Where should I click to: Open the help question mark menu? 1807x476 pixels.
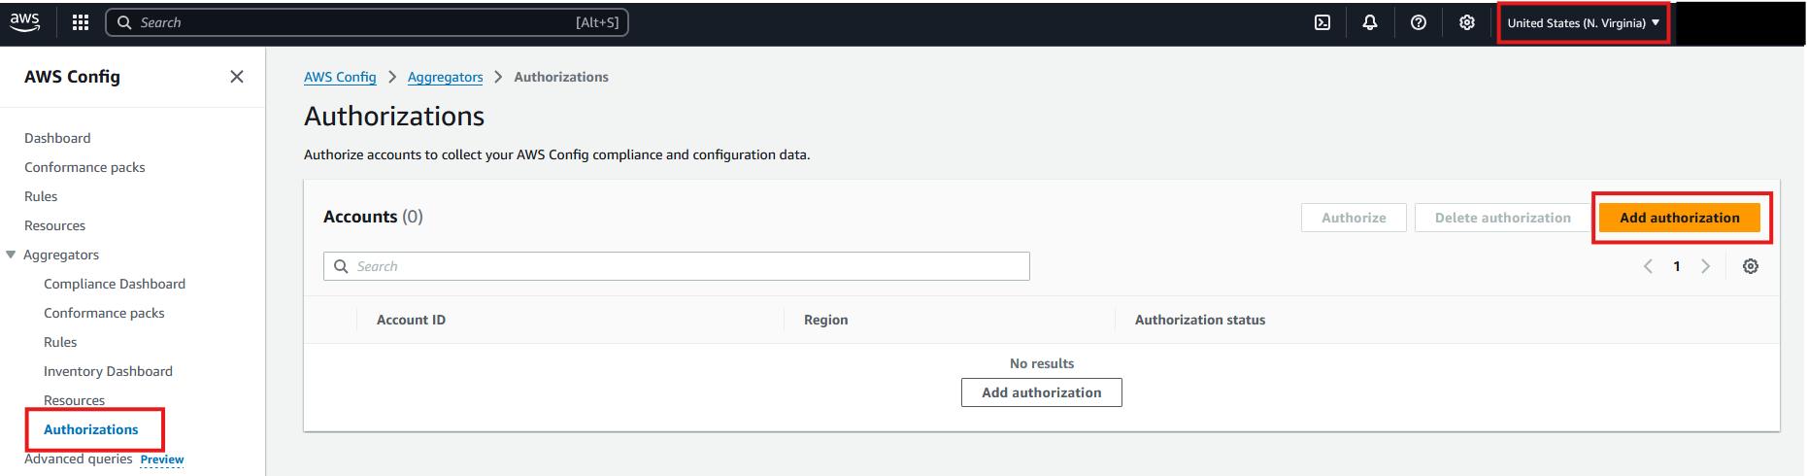pyautogui.click(x=1419, y=22)
